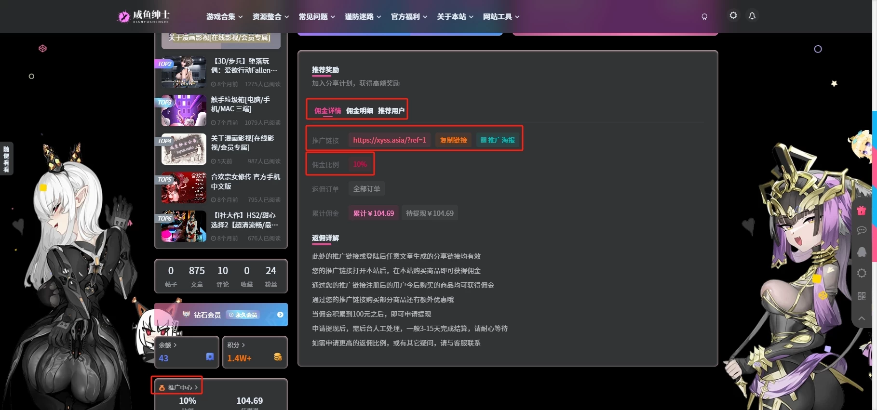Click the notification bell icon in header

[x=752, y=16]
